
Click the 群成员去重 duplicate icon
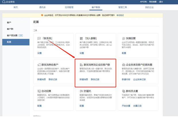(x=123, y=91)
